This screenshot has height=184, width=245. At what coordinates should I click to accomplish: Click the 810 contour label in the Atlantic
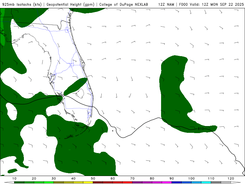coord(201,128)
